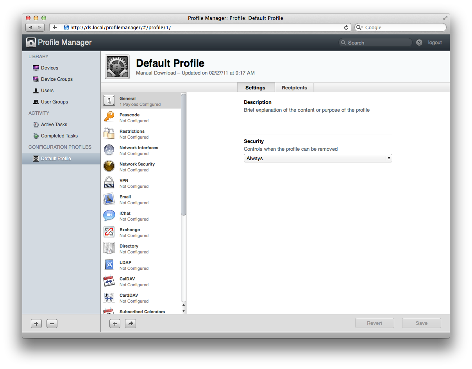Select the VPN lock icon
Screen dimensions: 472x369
(109, 182)
